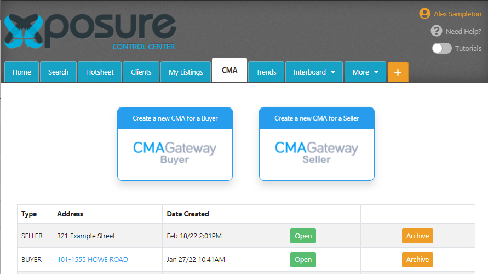Click the Need Help question mark icon
This screenshot has height=274, width=488.
point(437,31)
